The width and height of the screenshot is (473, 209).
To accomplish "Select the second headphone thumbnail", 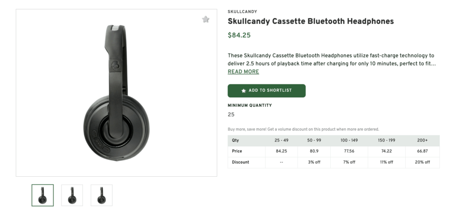I will [72, 195].
